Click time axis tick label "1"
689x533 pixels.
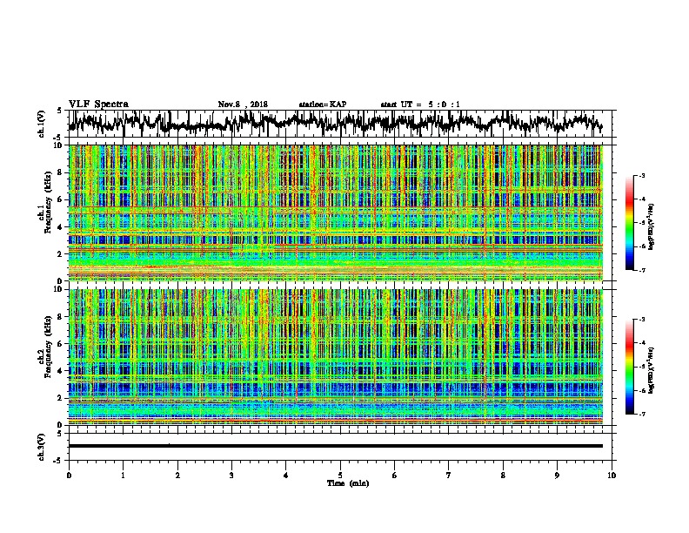pos(123,476)
